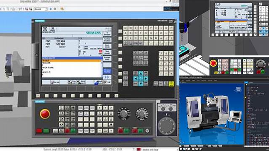Viewport: 269px width, 151px height.
Task: Toggle the green button beside the red one
Action: [46, 131]
